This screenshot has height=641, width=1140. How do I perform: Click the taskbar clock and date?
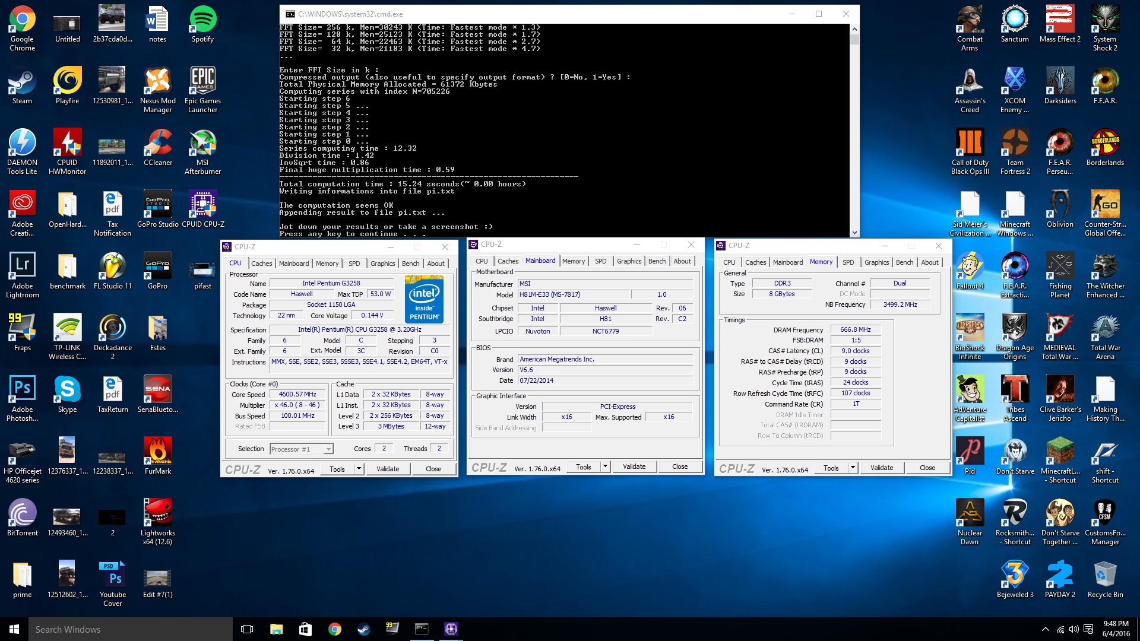coord(1116,629)
